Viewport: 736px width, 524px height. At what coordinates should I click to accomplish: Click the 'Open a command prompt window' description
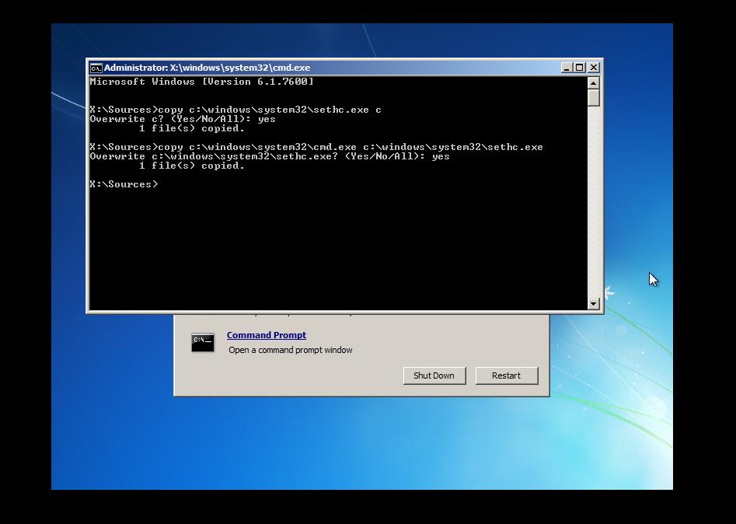pos(290,351)
